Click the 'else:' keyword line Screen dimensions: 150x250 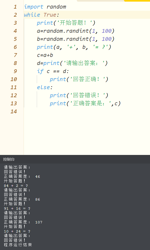(x=45, y=87)
